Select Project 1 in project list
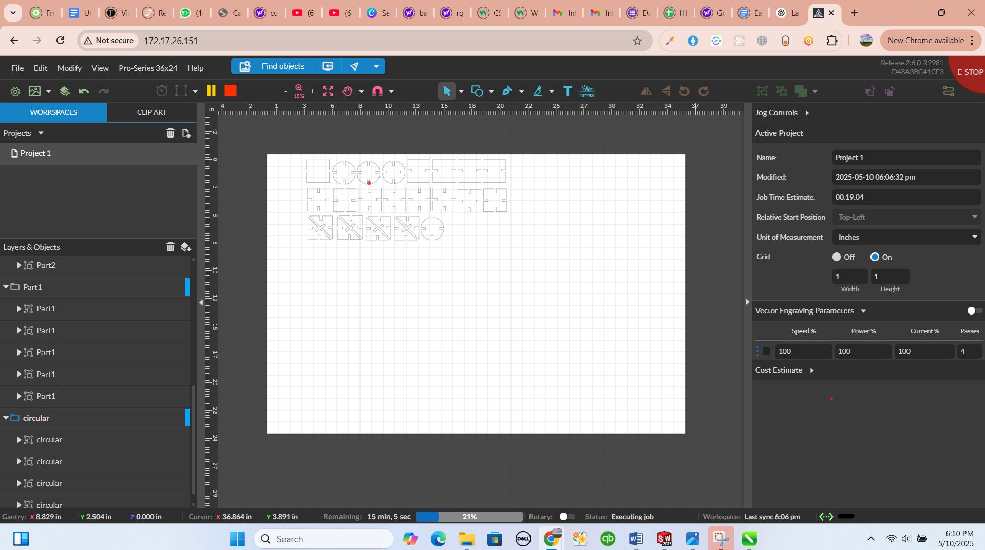Image resolution: width=985 pixels, height=550 pixels. click(x=98, y=153)
